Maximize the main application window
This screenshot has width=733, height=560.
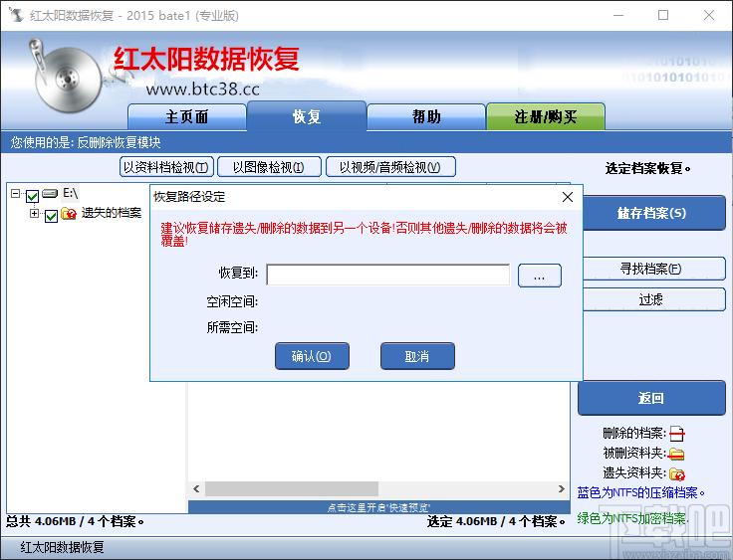coord(663,15)
